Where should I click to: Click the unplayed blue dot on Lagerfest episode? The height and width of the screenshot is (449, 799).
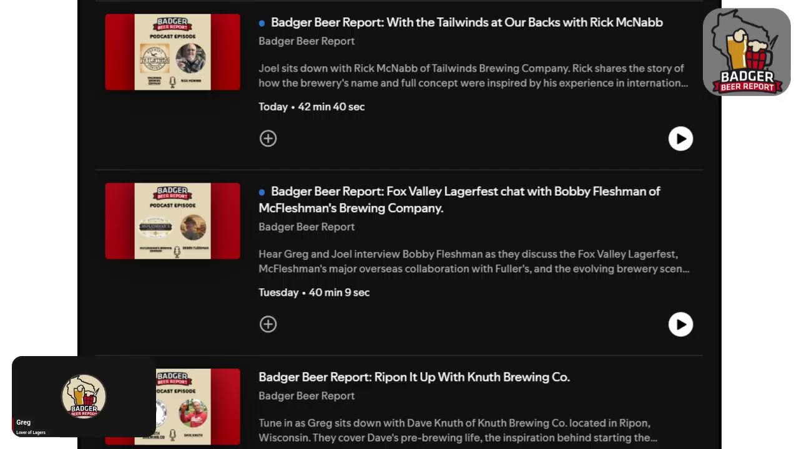coord(262,192)
